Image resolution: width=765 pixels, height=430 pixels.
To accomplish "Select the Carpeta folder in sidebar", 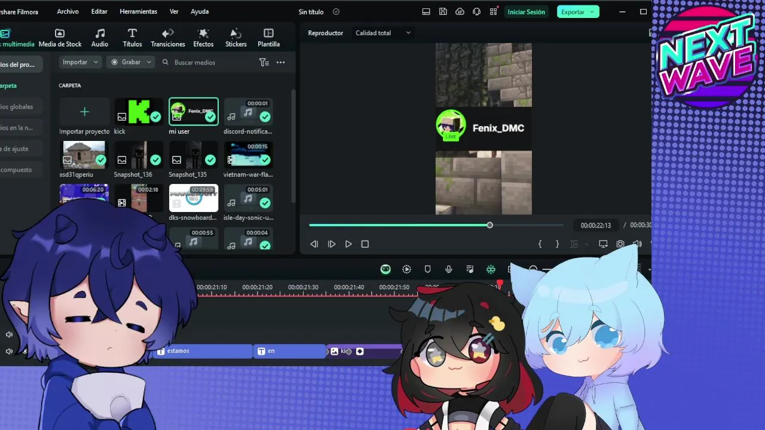I will pos(9,85).
